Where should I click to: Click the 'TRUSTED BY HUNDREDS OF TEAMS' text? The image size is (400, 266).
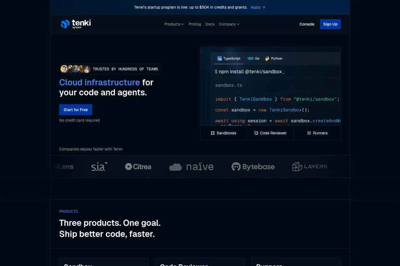coord(125,69)
